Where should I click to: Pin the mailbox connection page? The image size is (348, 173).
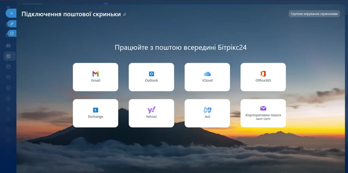coord(124,14)
